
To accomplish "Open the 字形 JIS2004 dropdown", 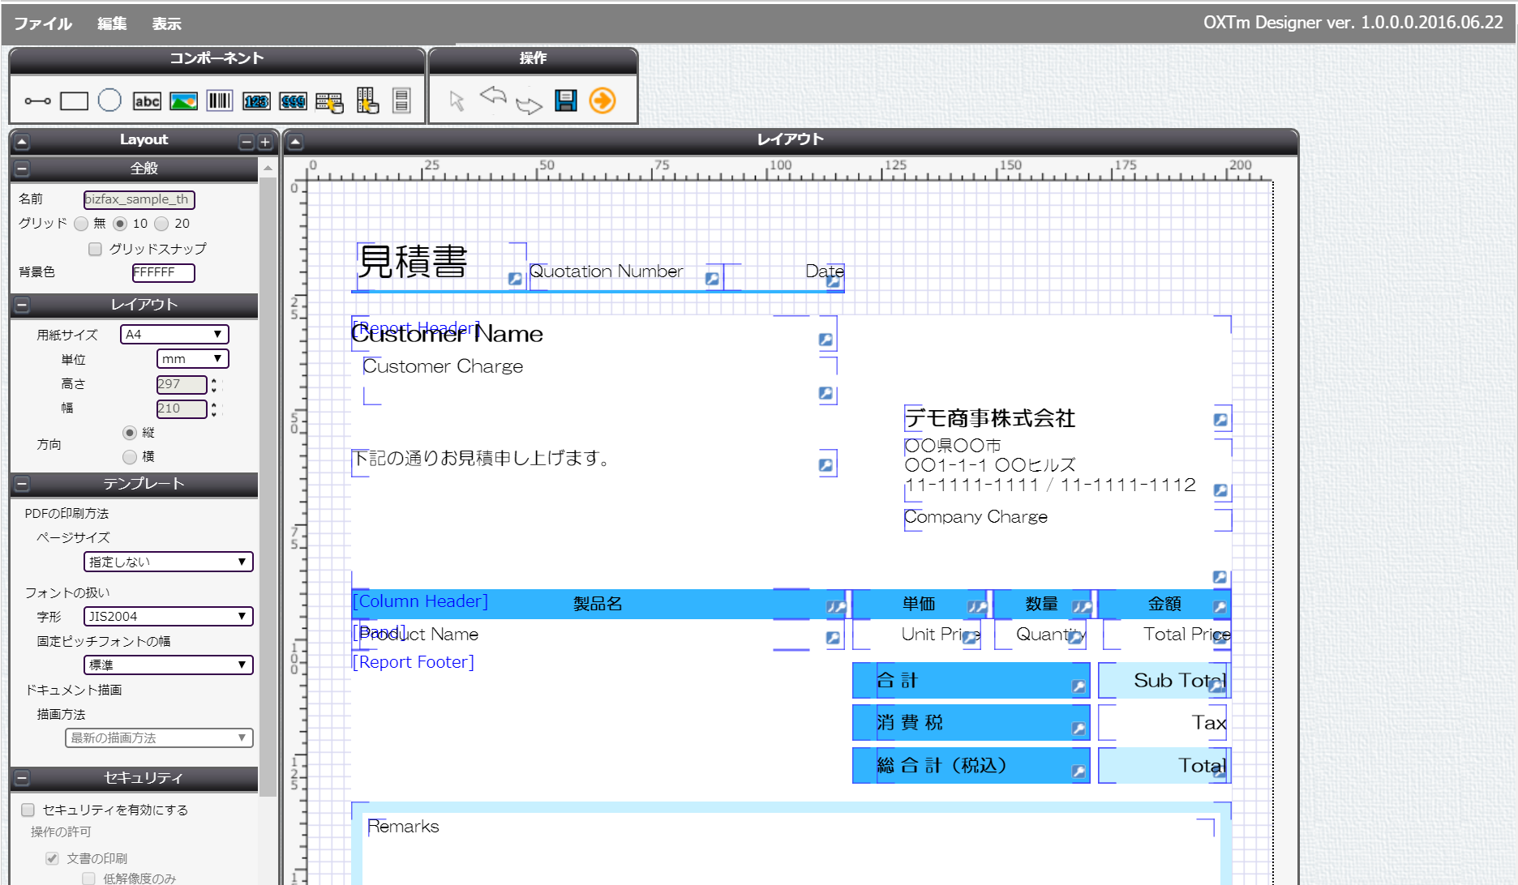I will click(x=168, y=617).
